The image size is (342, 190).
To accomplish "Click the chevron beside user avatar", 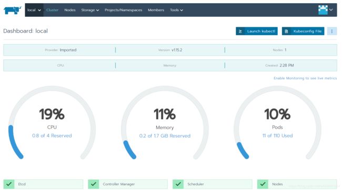I will pyautogui.click(x=331, y=10).
